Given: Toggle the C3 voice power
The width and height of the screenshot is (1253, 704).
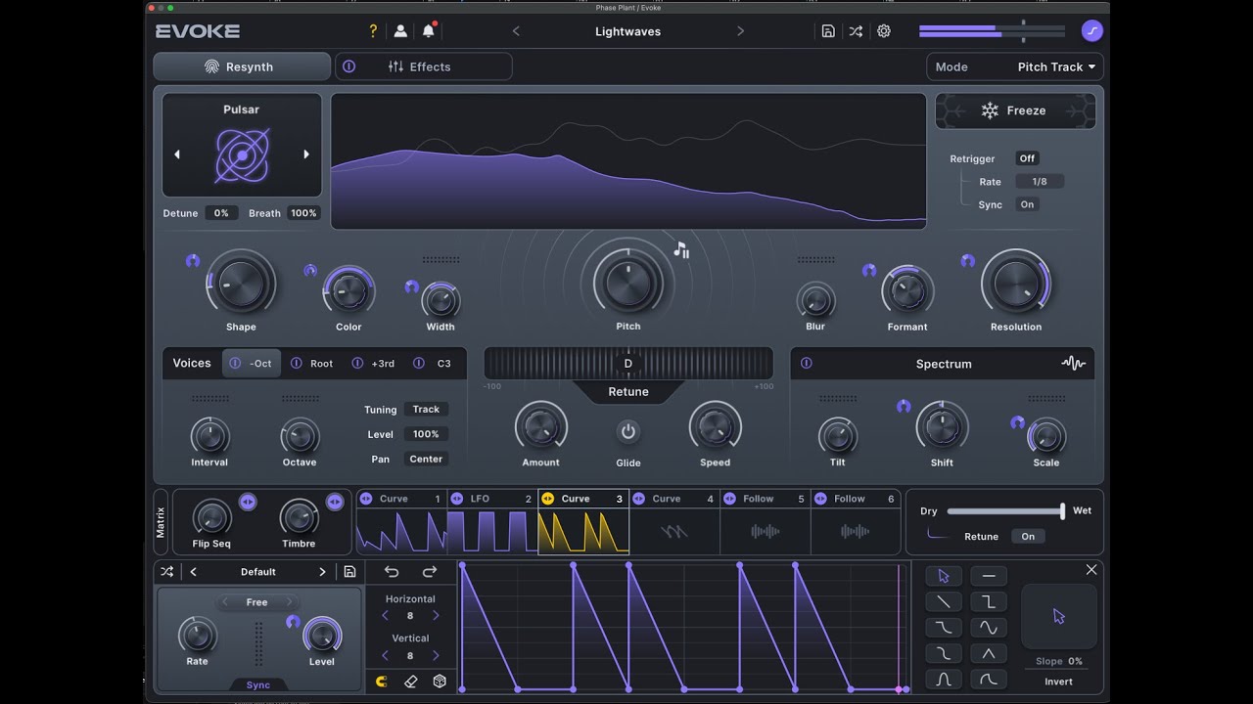Looking at the screenshot, I should pos(419,363).
